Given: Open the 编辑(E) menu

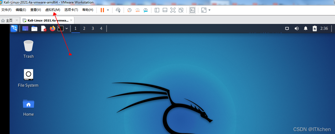Looking at the screenshot, I should (x=21, y=10).
